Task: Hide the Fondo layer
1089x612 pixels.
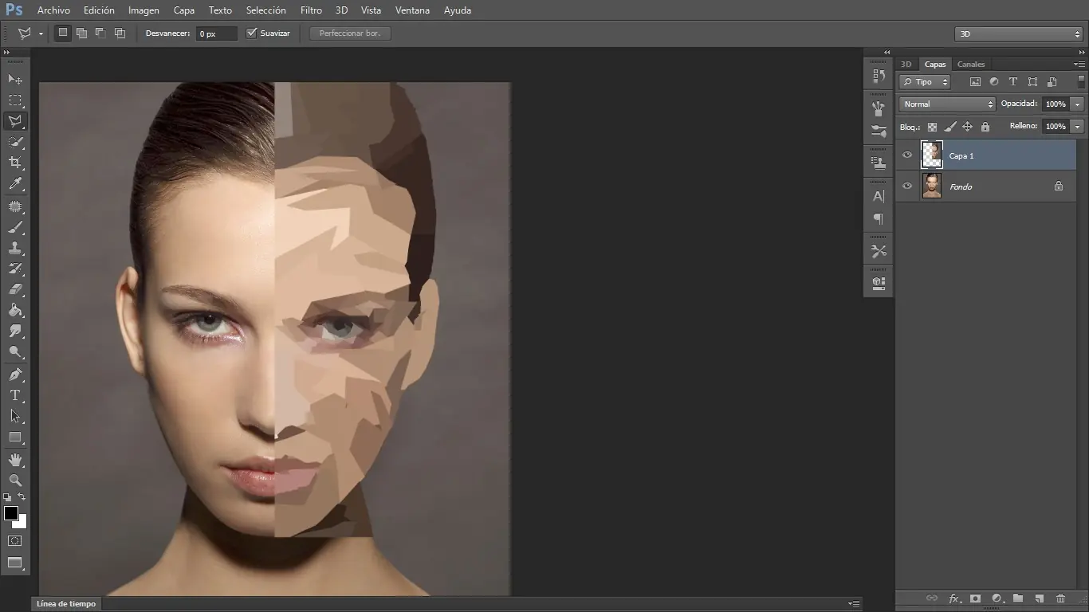Action: point(906,186)
